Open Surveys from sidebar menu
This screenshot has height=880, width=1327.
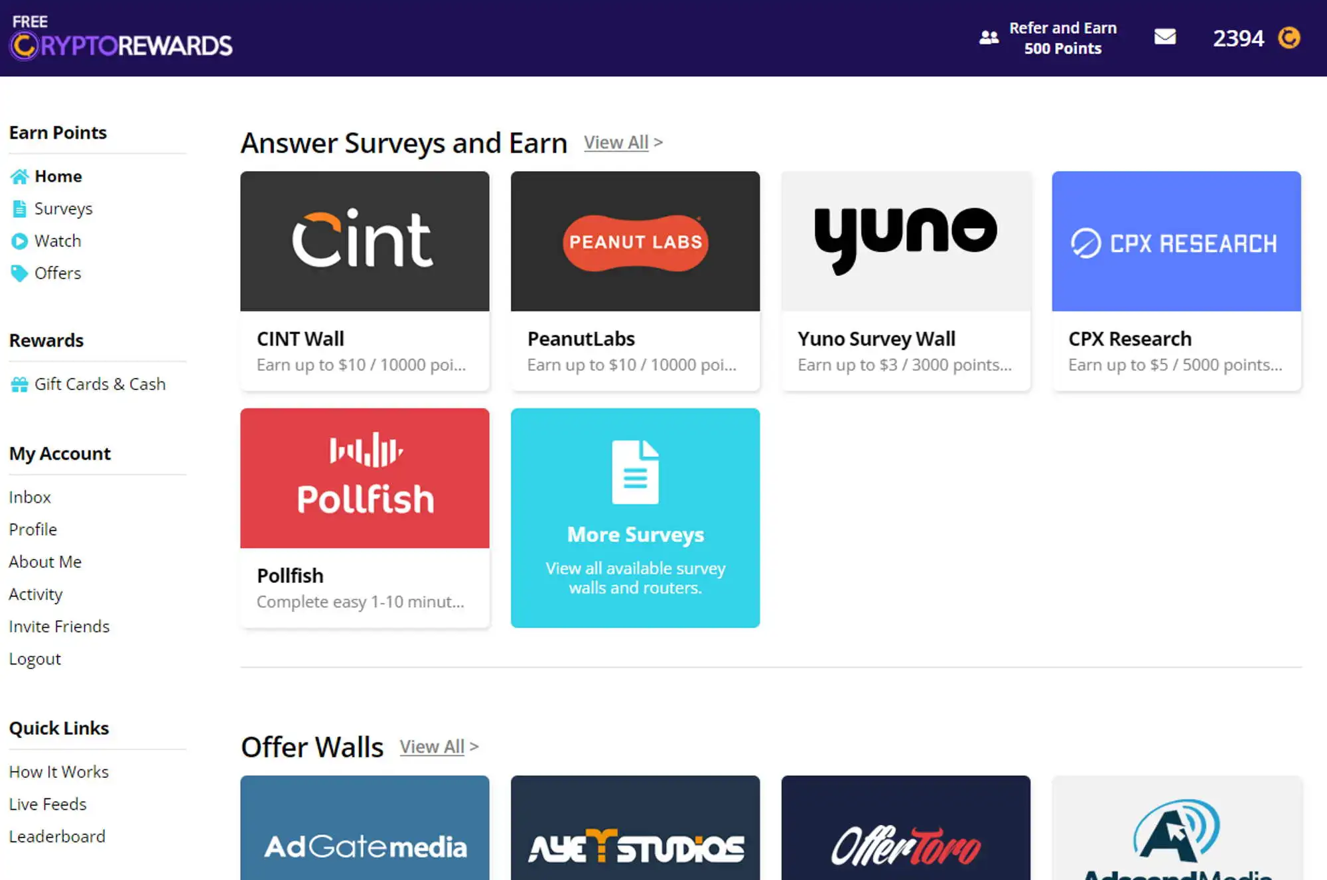click(x=64, y=209)
